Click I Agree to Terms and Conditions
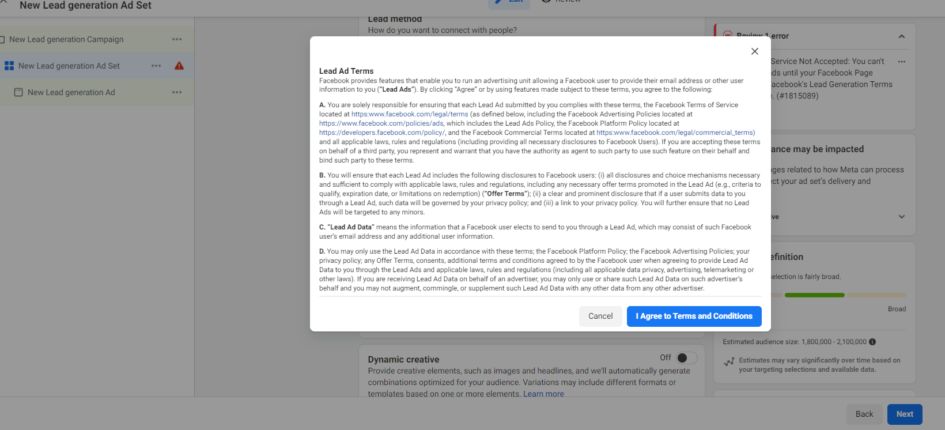 694,316
